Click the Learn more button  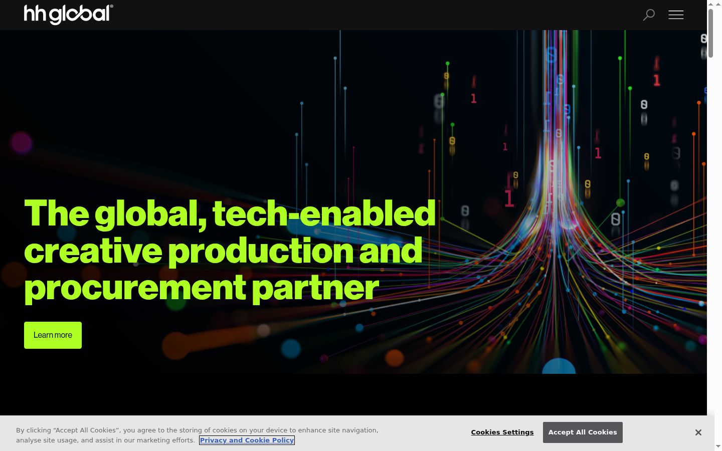[x=53, y=335]
